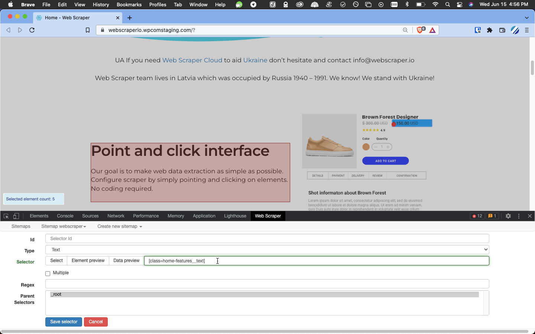Image resolution: width=535 pixels, height=334 pixels.
Task: Open the Brave Wallet icon
Action: [x=502, y=30]
